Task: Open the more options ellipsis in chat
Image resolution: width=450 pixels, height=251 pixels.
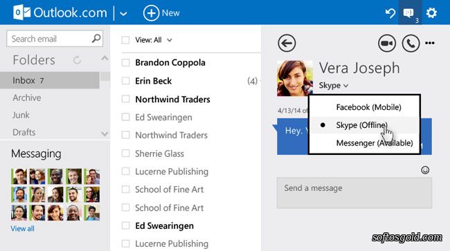Action: point(430,43)
